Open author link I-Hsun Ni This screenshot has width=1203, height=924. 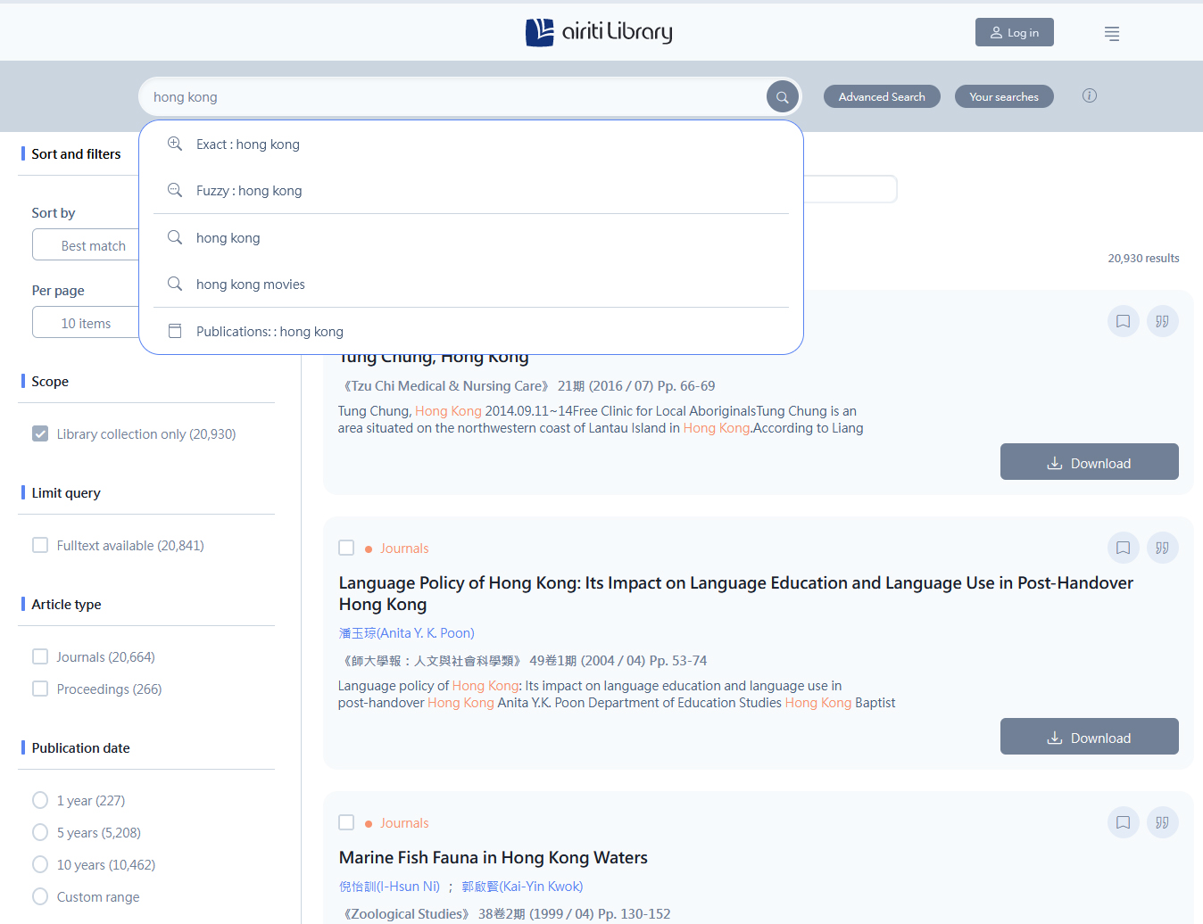[389, 887]
